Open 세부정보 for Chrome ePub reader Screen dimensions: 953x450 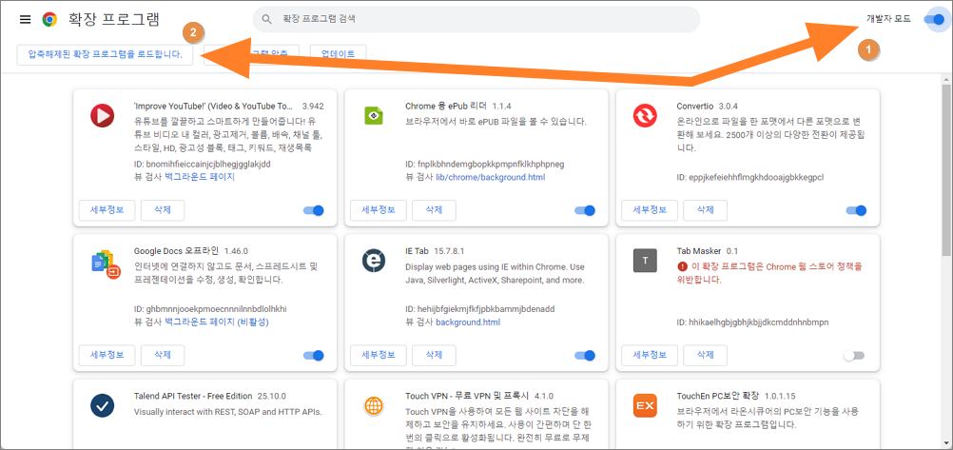point(378,210)
